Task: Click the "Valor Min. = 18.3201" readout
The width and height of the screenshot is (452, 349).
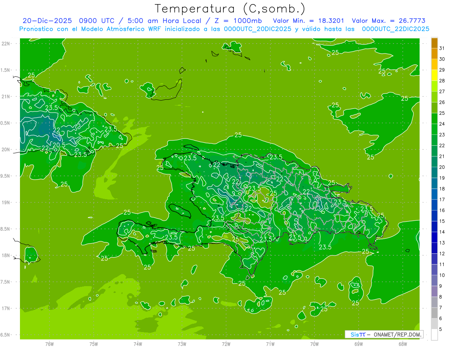Action: 309,21
